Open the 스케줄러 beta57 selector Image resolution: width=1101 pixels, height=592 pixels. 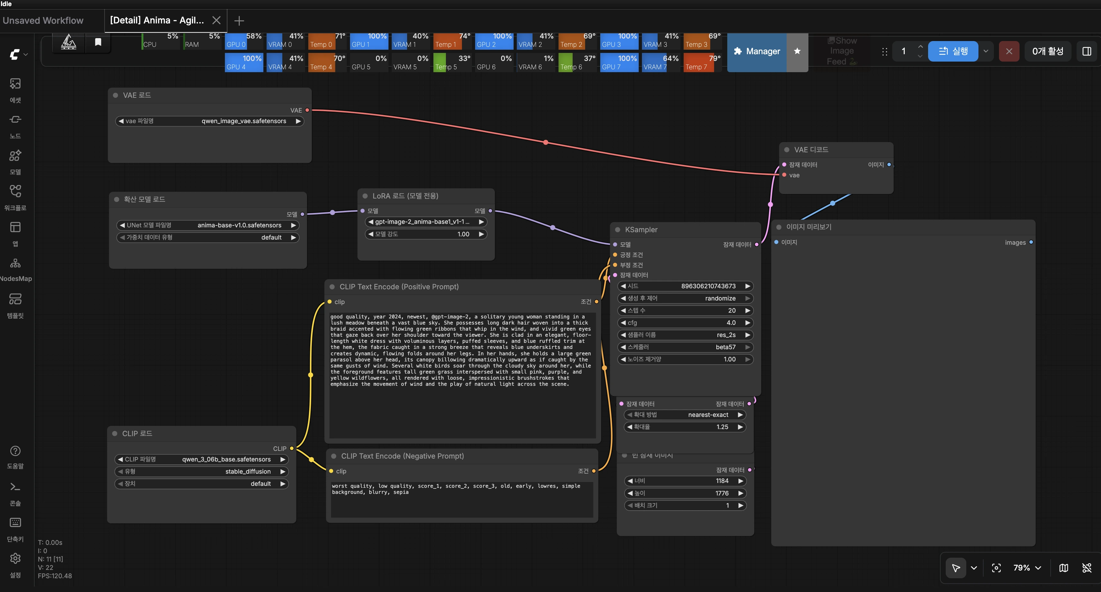pyautogui.click(x=685, y=347)
